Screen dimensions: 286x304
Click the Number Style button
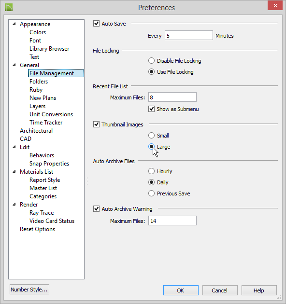(29, 290)
